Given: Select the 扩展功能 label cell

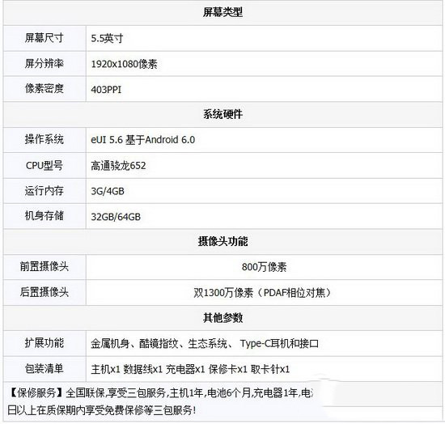Looking at the screenshot, I should click(44, 343).
